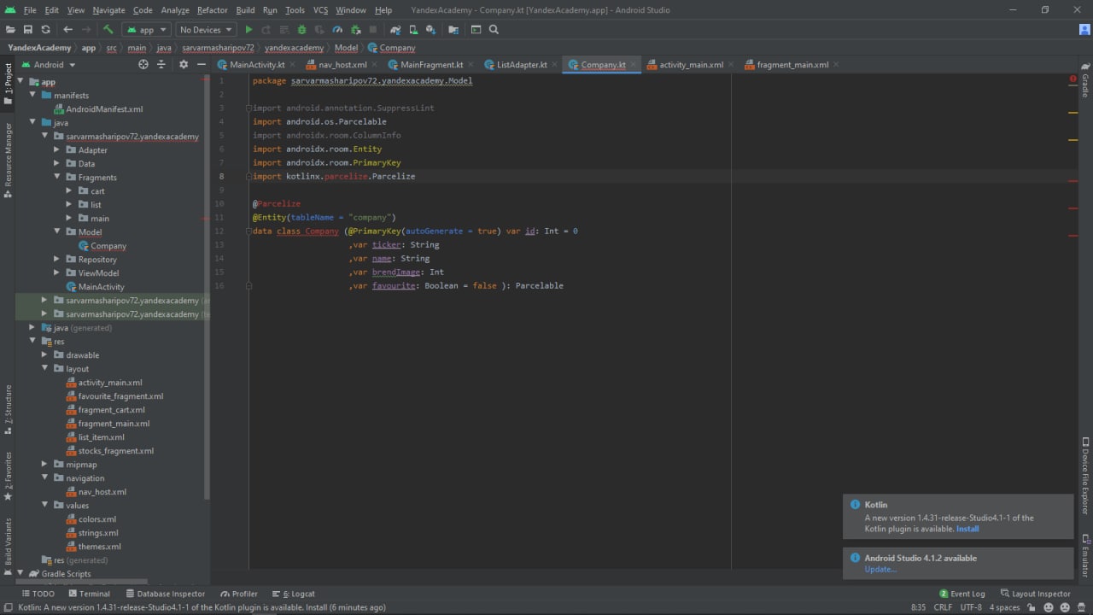Open the Refactor menu
The height and width of the screenshot is (615, 1093).
212,10
